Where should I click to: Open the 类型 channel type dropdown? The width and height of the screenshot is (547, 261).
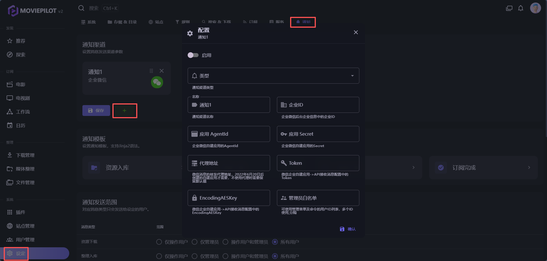pos(273,76)
